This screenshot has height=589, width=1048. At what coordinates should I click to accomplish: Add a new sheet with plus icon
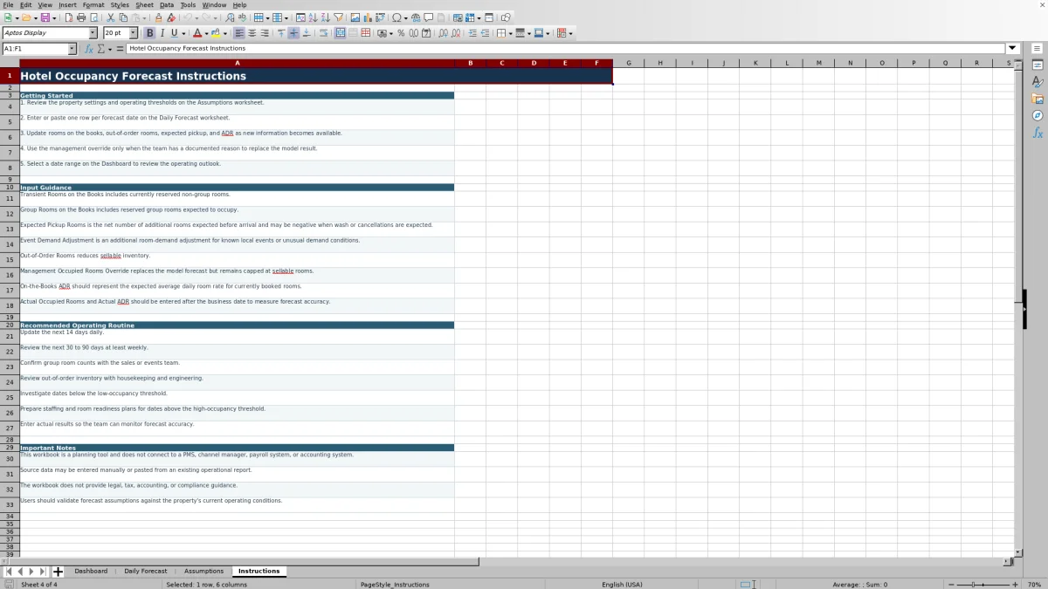[x=59, y=572]
